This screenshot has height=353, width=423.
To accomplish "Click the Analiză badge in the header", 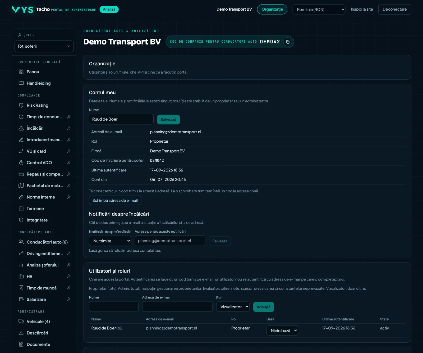I will (x=109, y=10).
